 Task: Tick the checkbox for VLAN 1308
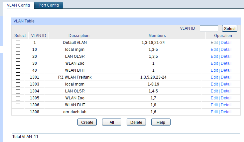tap(18, 112)
